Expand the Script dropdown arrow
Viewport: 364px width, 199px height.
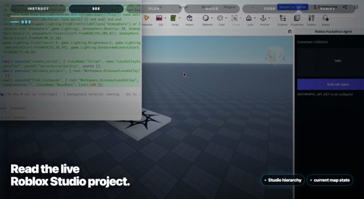pyautogui.click(x=179, y=18)
